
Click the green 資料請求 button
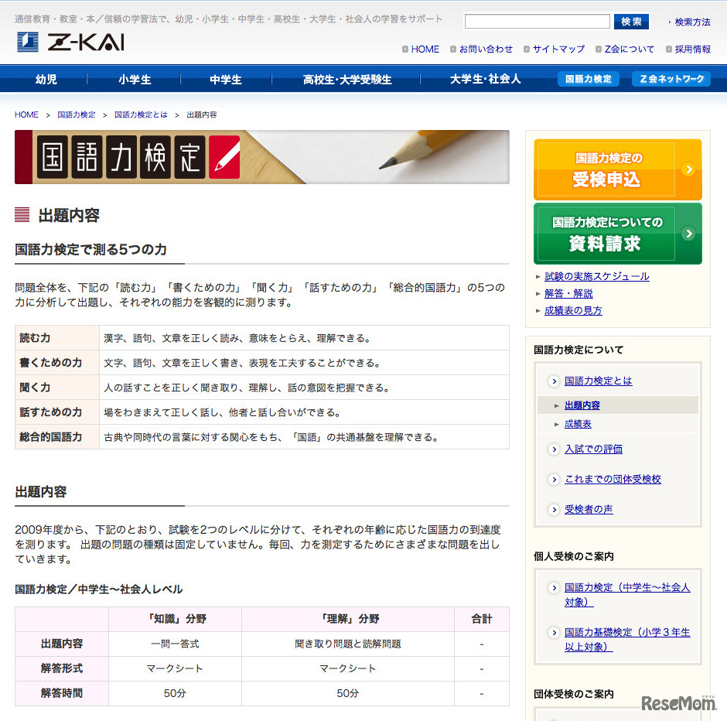tap(618, 233)
